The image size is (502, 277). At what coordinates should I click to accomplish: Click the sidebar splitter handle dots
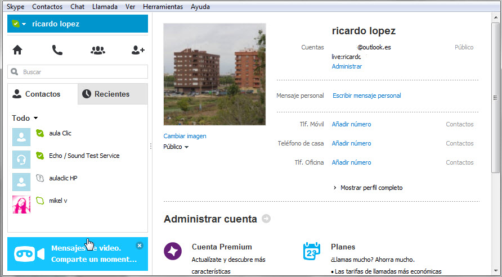click(x=150, y=146)
